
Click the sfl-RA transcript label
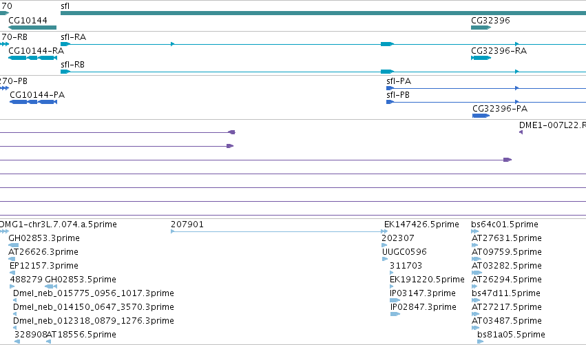click(73, 37)
